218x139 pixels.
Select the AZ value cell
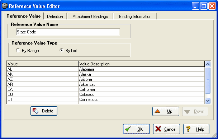43,79
